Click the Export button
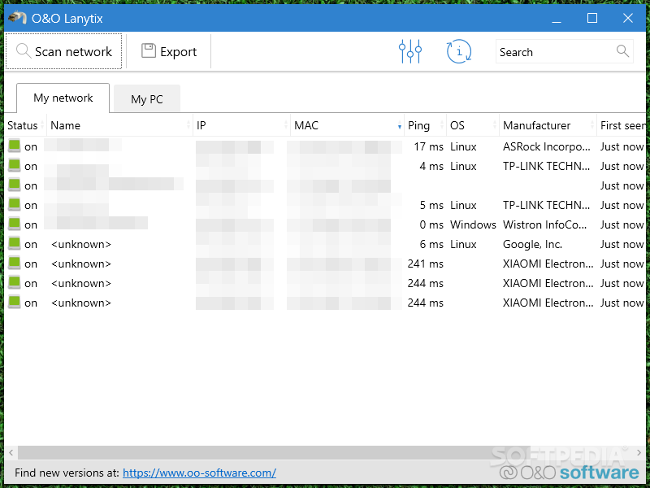 [169, 51]
